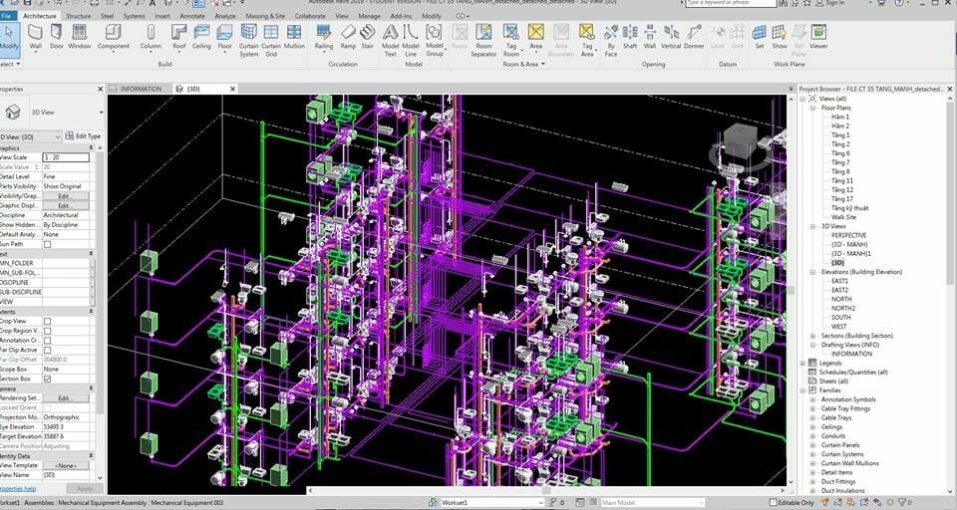The height and width of the screenshot is (510, 957).
Task: Expand the Legends tree node
Action: [x=803, y=363]
